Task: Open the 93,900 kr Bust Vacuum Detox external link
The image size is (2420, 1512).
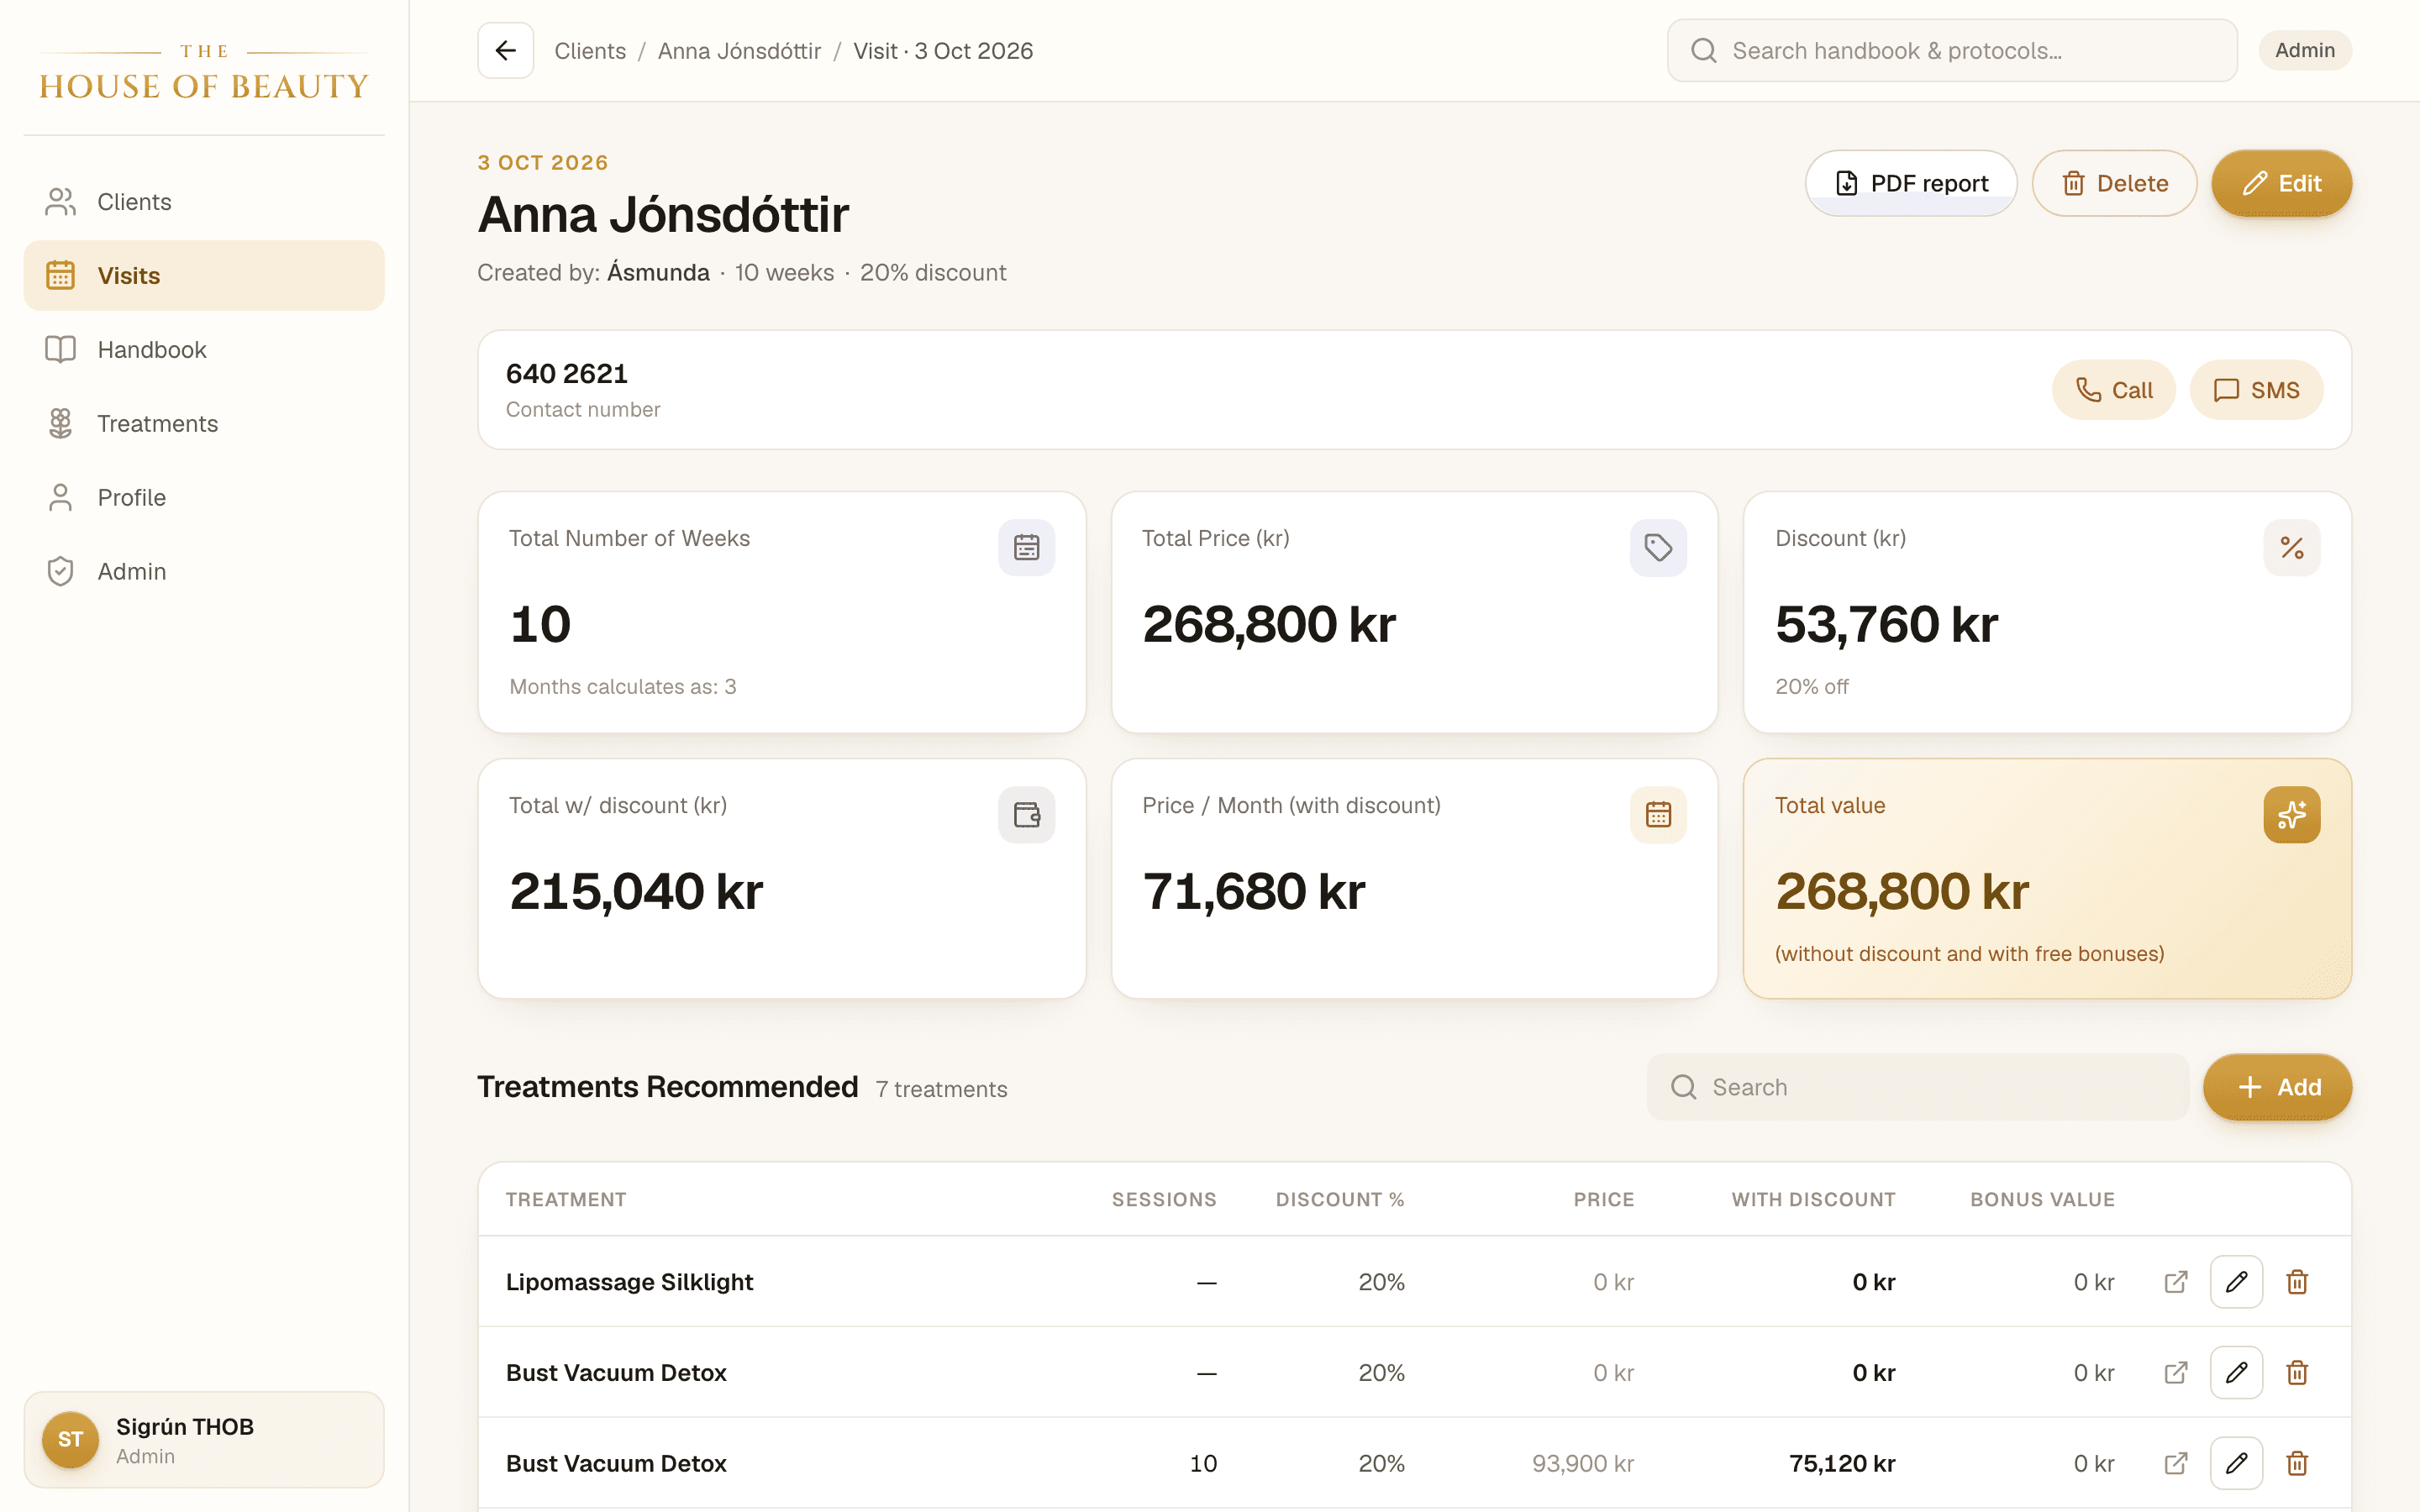Action: [x=2176, y=1464]
